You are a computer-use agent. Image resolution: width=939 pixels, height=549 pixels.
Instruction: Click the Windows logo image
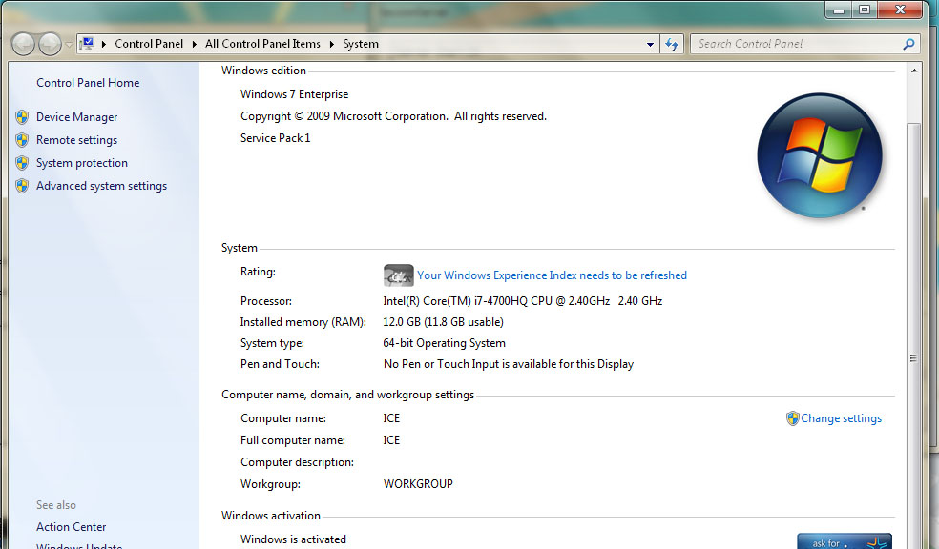820,156
